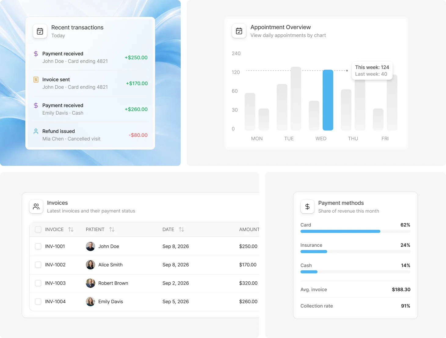The image size is (446, 338).
Task: Click the 62% Card percentage
Action: [x=405, y=225]
